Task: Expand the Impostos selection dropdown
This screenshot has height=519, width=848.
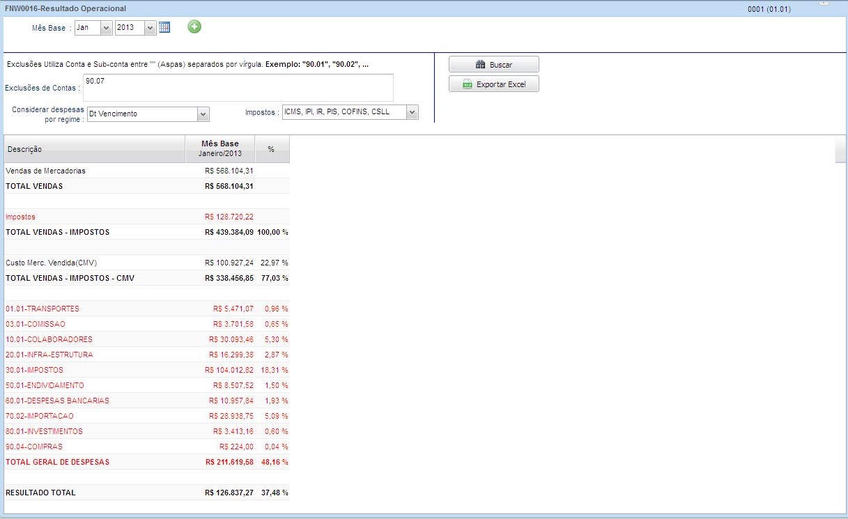Action: point(412,112)
